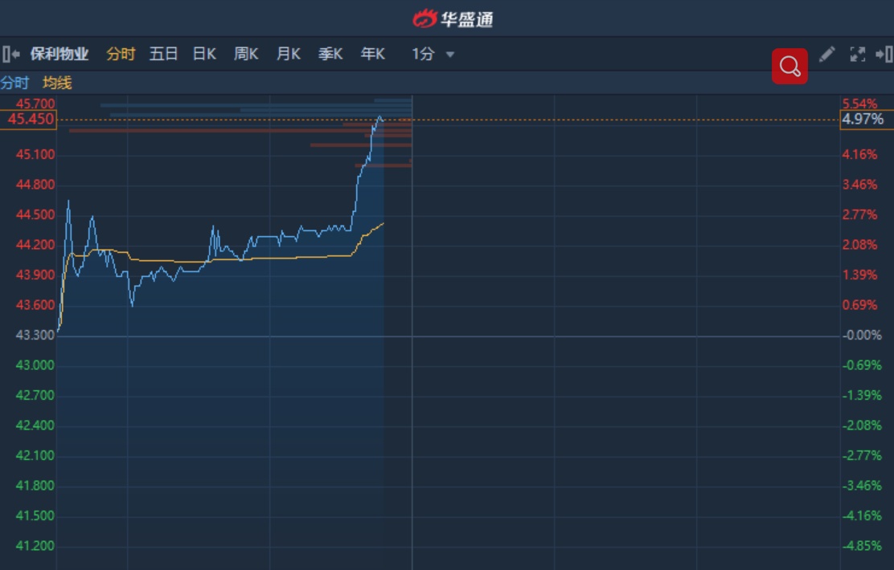894x570 pixels.
Task: Click the 41.800 price axis label
Action: coord(35,486)
